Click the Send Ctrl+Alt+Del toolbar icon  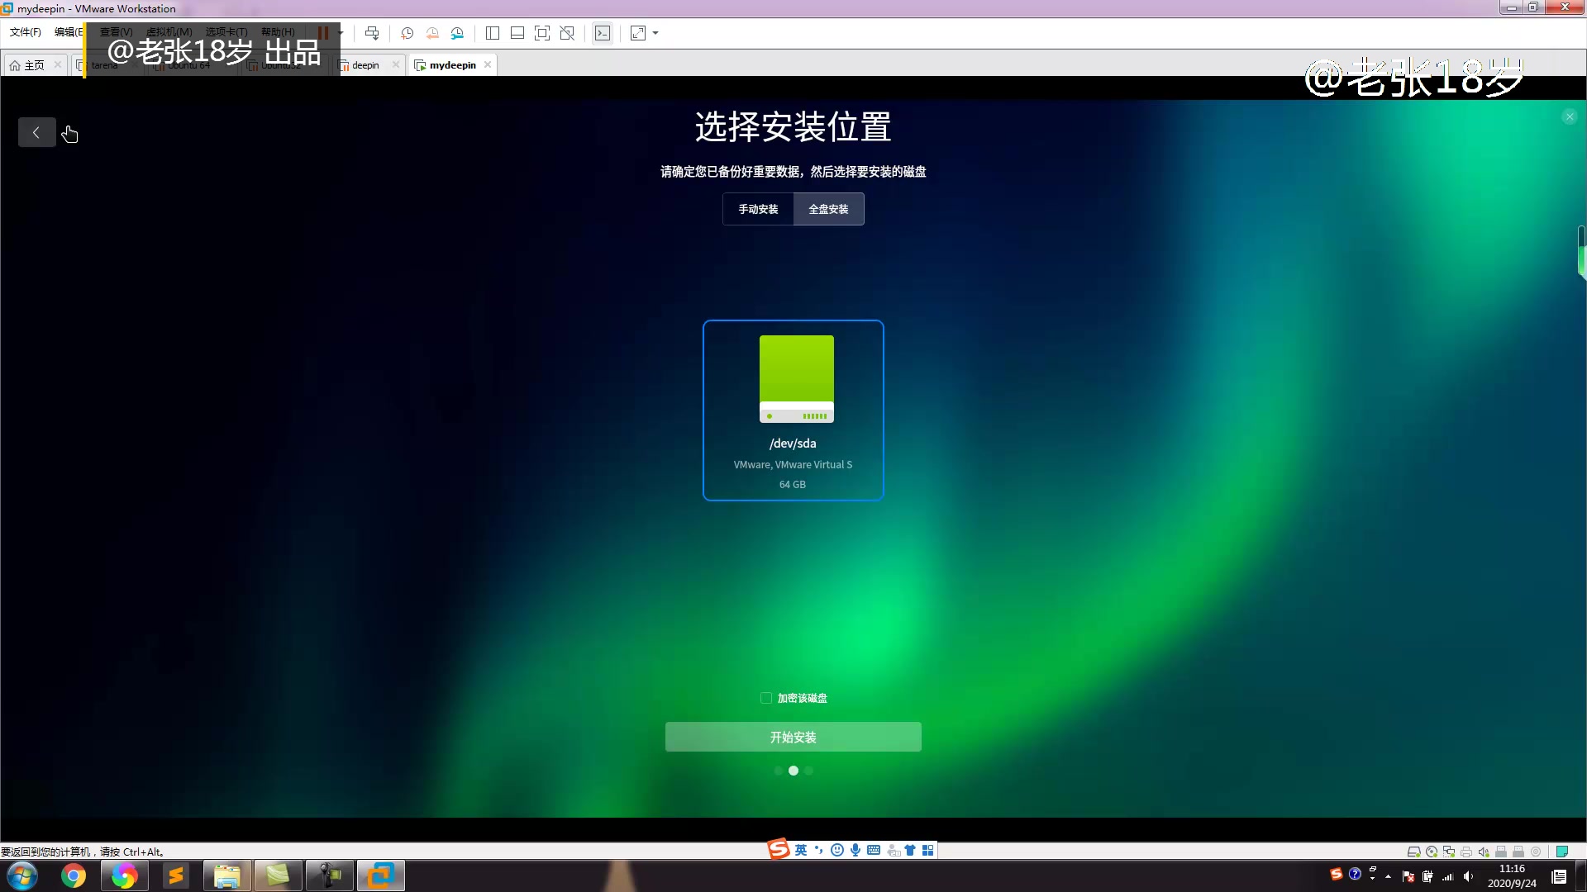click(372, 33)
